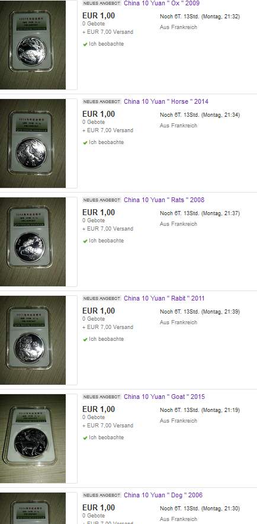Open China 10 Yuan Rabit 2011 listing
The height and width of the screenshot is (524, 257).
[164, 298]
